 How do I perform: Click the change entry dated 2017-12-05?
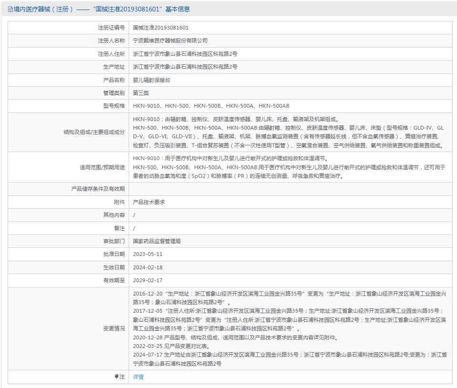click(290, 320)
